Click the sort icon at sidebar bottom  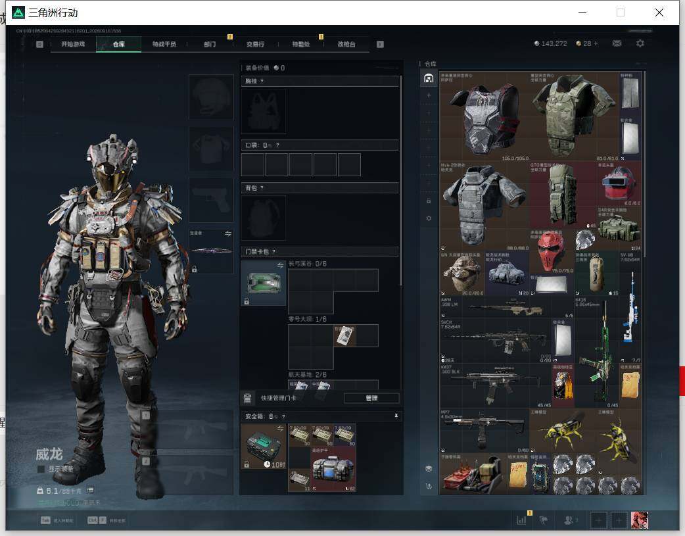(429, 486)
